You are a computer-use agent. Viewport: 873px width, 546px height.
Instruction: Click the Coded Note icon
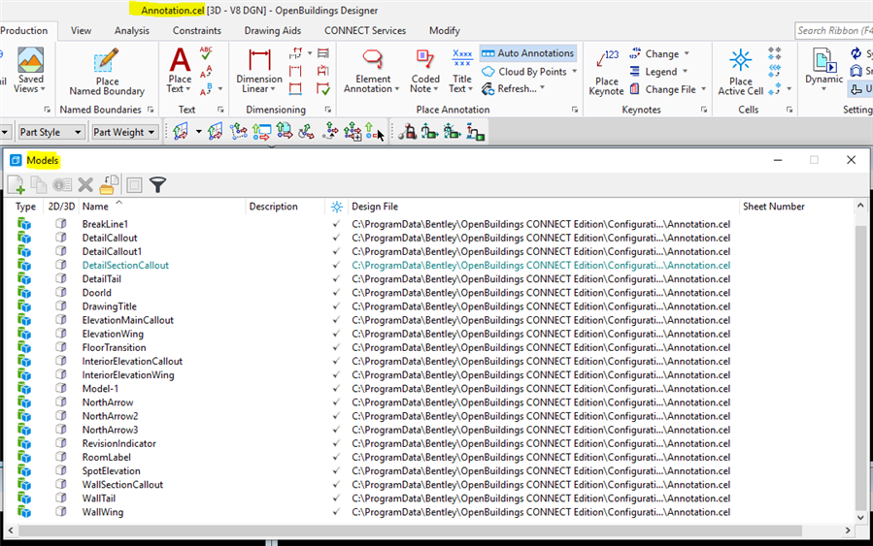[x=424, y=59]
